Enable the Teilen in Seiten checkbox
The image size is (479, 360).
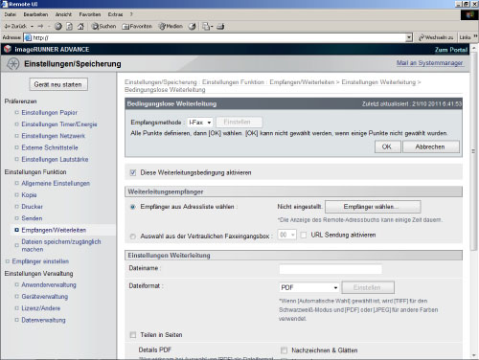tap(133, 335)
